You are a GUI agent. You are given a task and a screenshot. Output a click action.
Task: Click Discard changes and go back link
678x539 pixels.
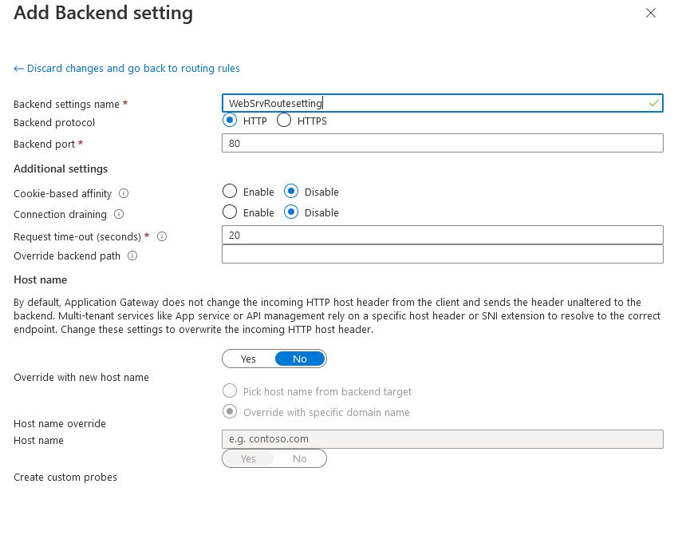tap(127, 69)
